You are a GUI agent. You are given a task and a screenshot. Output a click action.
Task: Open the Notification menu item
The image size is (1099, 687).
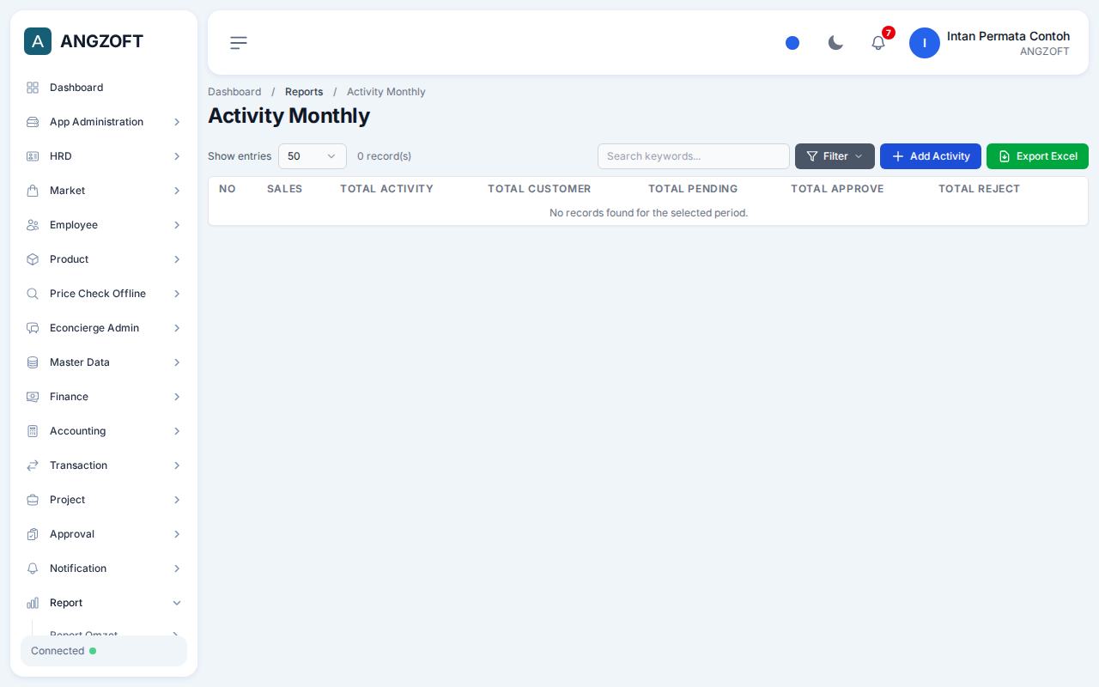click(x=104, y=568)
